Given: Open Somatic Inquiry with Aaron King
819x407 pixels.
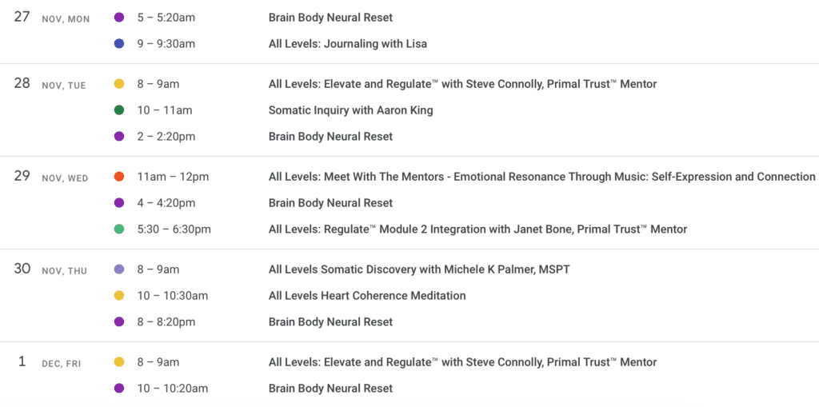Looking at the screenshot, I should tap(350, 110).
